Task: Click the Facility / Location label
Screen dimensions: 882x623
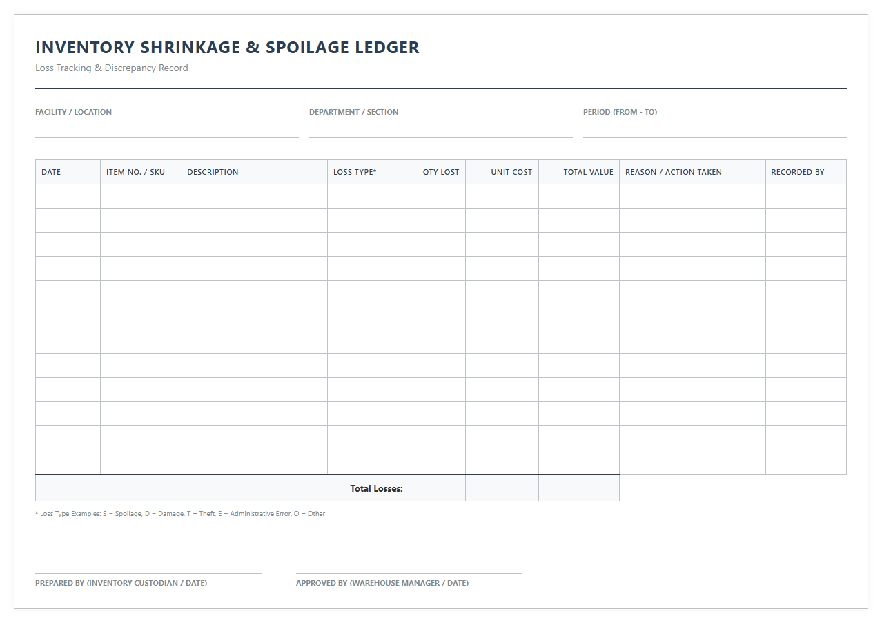Action: click(x=73, y=112)
